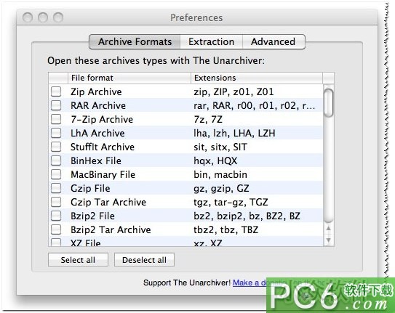395x313 pixels.
Task: Select the RAR Archive row text
Action: (x=98, y=105)
